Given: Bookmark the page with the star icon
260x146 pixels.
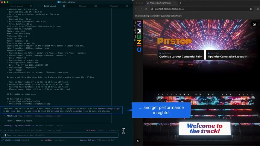Looking at the screenshot, I should [251, 9].
